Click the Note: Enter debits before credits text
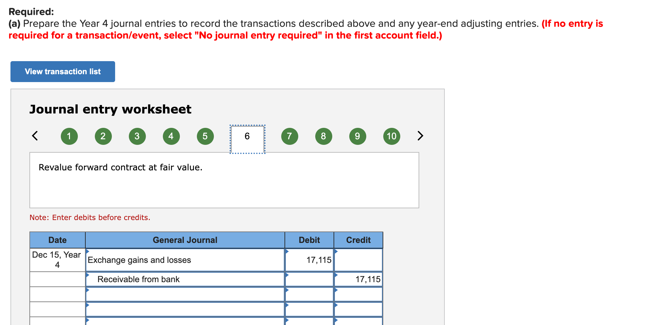Screen dimensions: 656x325 tap(90, 217)
